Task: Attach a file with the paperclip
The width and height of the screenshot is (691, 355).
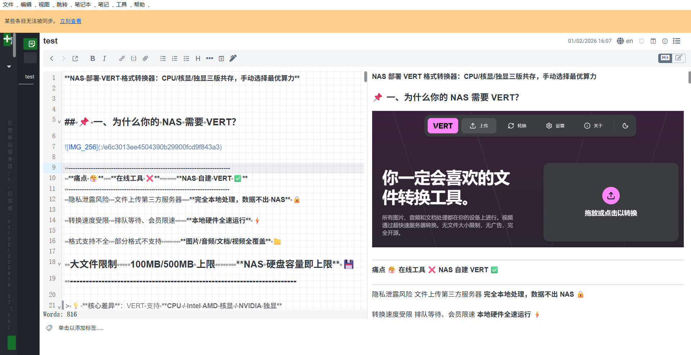Action: [x=145, y=58]
